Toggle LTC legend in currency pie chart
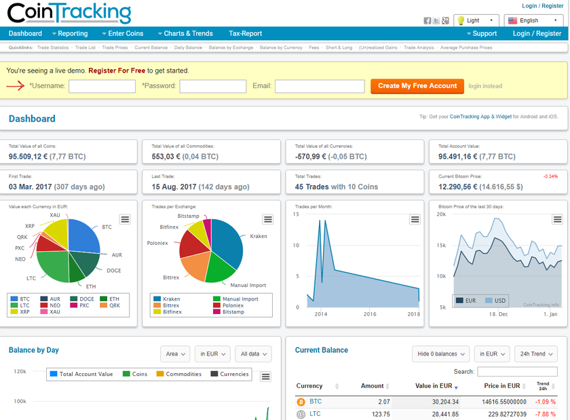This screenshot has width=570, height=420. 20,305
